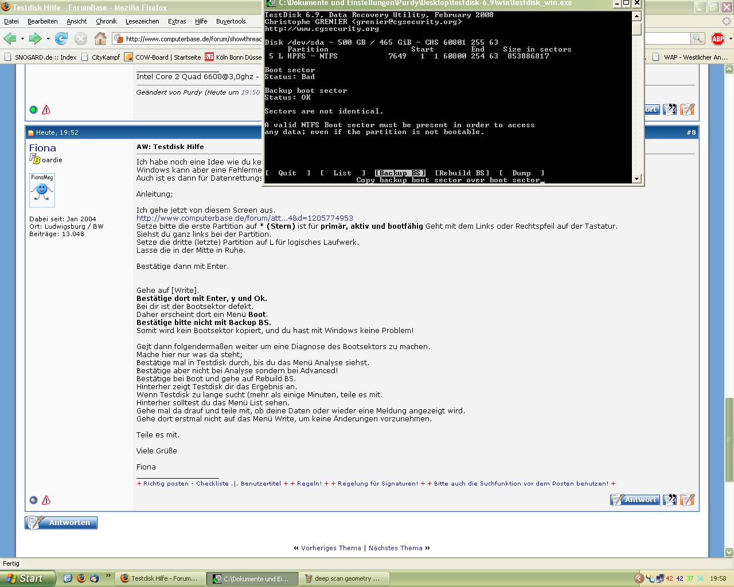Image resolution: width=734 pixels, height=587 pixels.
Task: Click the ComputerBase favicon in the address bar
Action: click(x=119, y=38)
